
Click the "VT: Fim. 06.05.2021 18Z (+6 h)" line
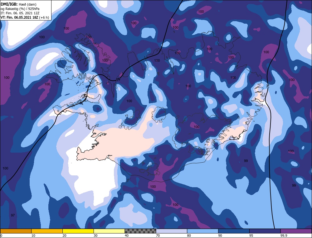click(25, 17)
